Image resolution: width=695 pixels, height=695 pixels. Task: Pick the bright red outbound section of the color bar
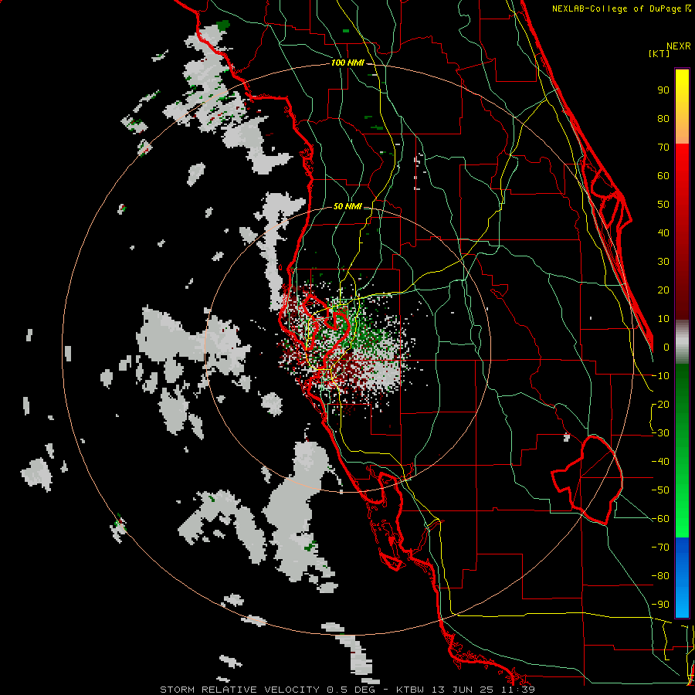tap(682, 230)
